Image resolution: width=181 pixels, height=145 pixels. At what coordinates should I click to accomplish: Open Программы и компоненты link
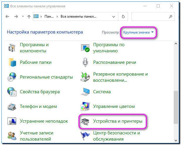click(34, 48)
